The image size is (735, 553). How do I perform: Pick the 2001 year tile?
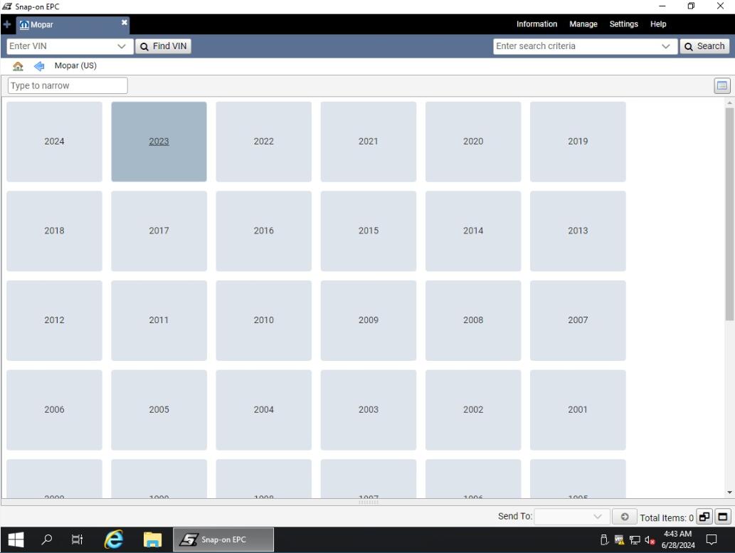click(578, 410)
